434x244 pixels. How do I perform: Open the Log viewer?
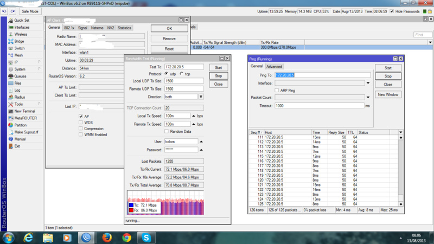point(17,90)
